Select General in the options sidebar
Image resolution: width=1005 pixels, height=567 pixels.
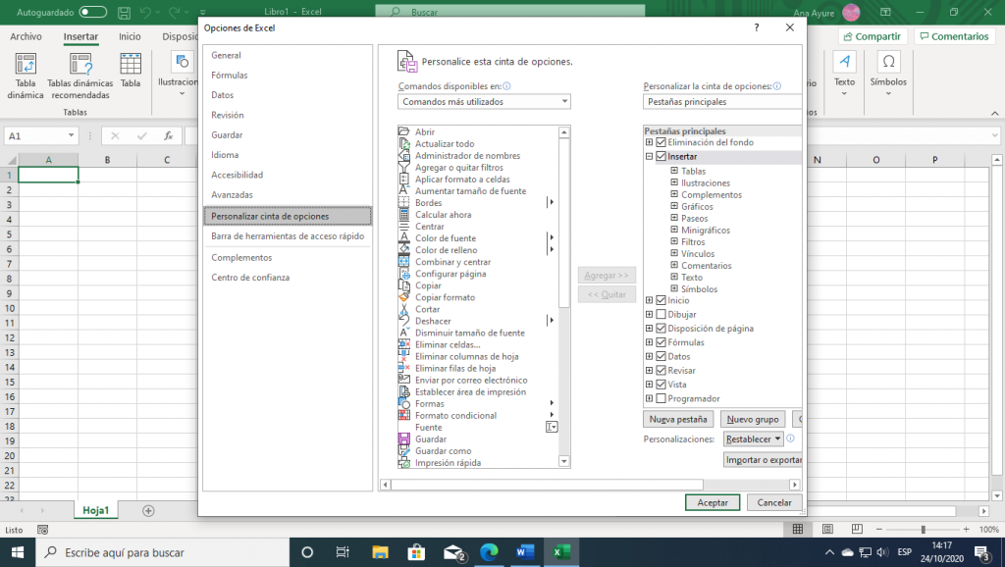tap(227, 55)
